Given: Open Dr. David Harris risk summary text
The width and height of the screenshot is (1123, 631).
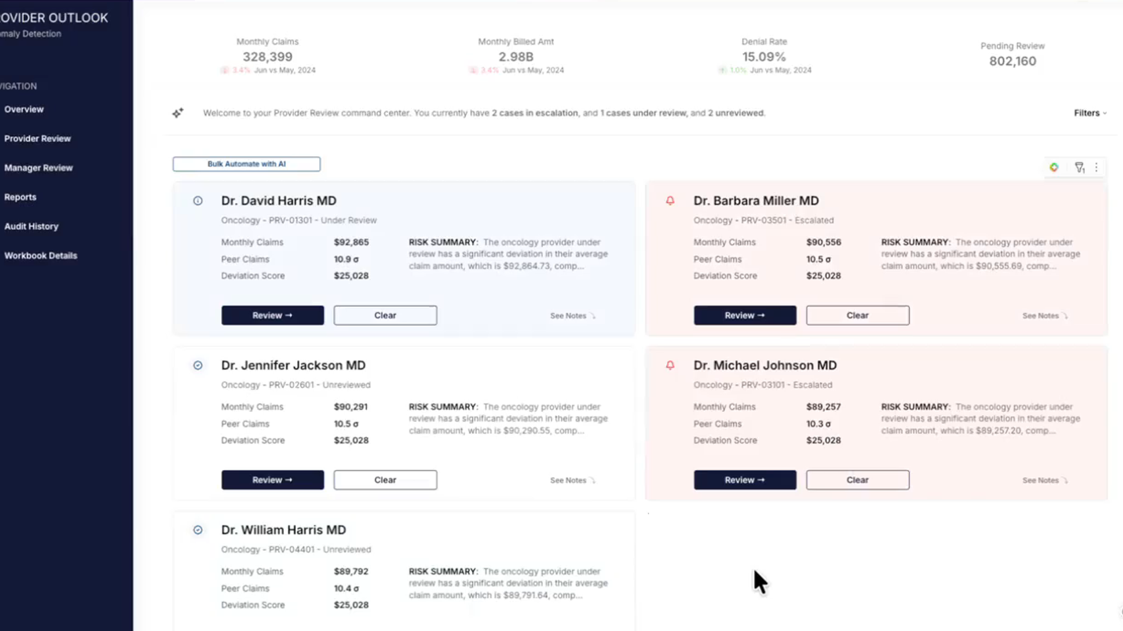Looking at the screenshot, I should click(508, 254).
